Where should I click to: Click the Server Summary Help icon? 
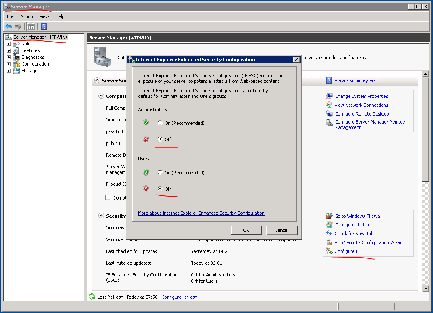(x=329, y=80)
